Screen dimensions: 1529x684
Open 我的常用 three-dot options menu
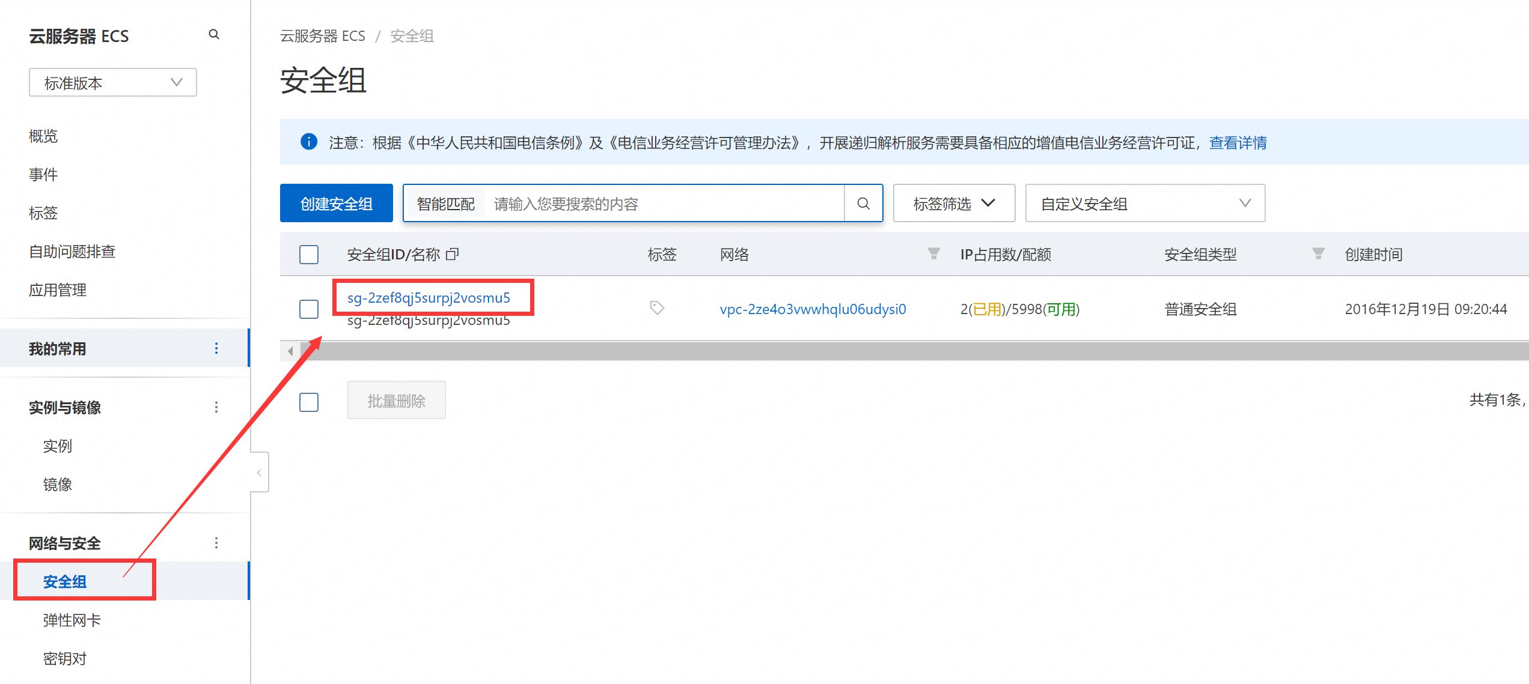(x=216, y=348)
